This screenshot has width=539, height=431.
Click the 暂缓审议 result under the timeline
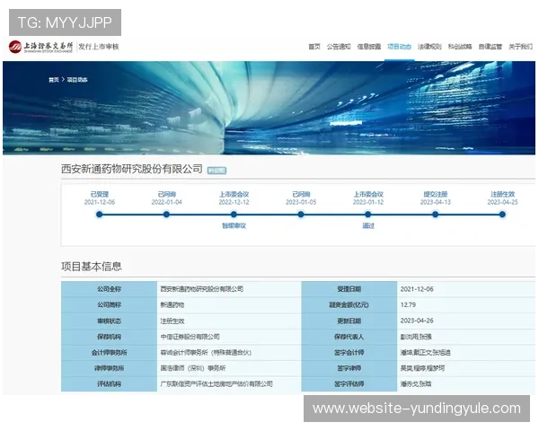pyautogui.click(x=234, y=225)
